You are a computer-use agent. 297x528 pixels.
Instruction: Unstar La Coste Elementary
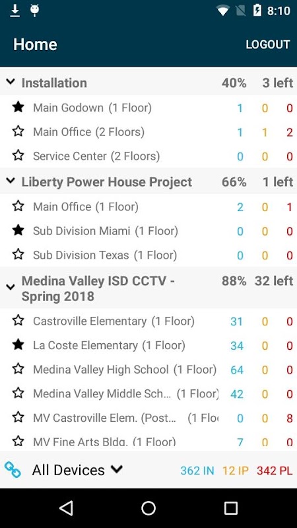click(x=18, y=345)
